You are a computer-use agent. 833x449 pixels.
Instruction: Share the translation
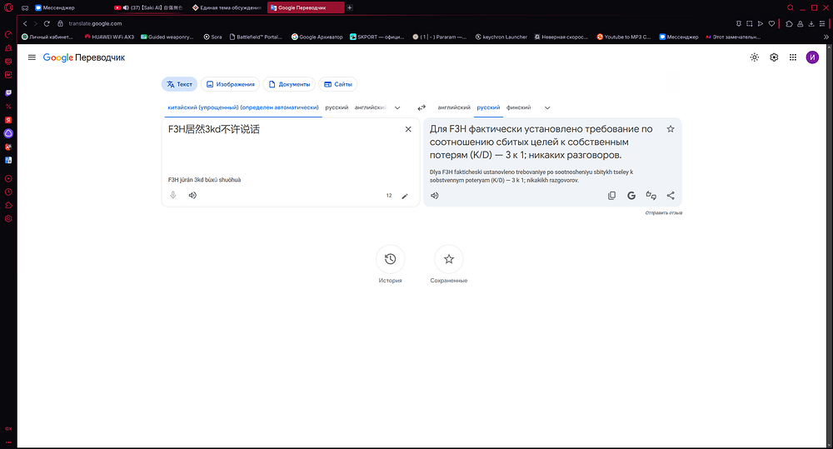tap(671, 196)
